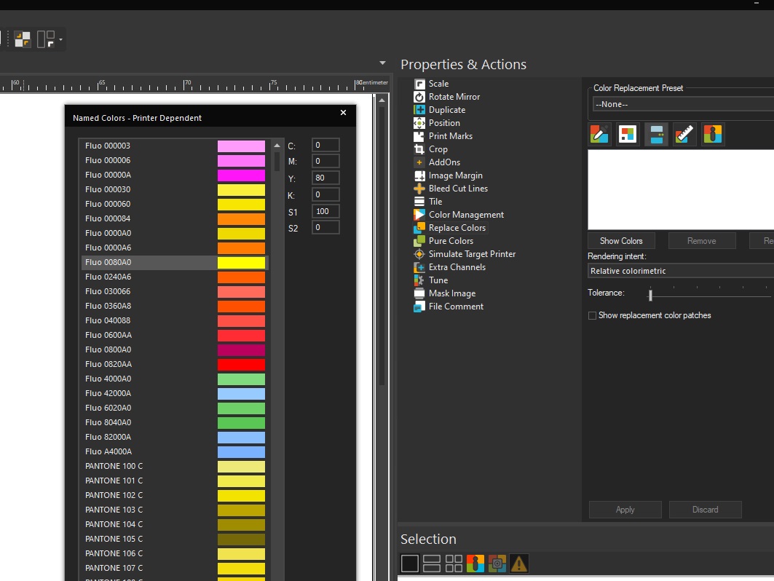Click the AddOns plus icon
774x581 pixels.
[419, 162]
